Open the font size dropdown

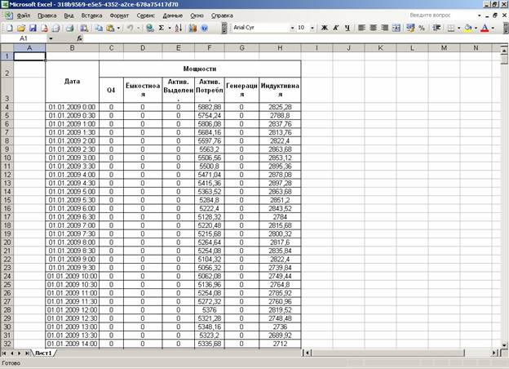pyautogui.click(x=312, y=28)
